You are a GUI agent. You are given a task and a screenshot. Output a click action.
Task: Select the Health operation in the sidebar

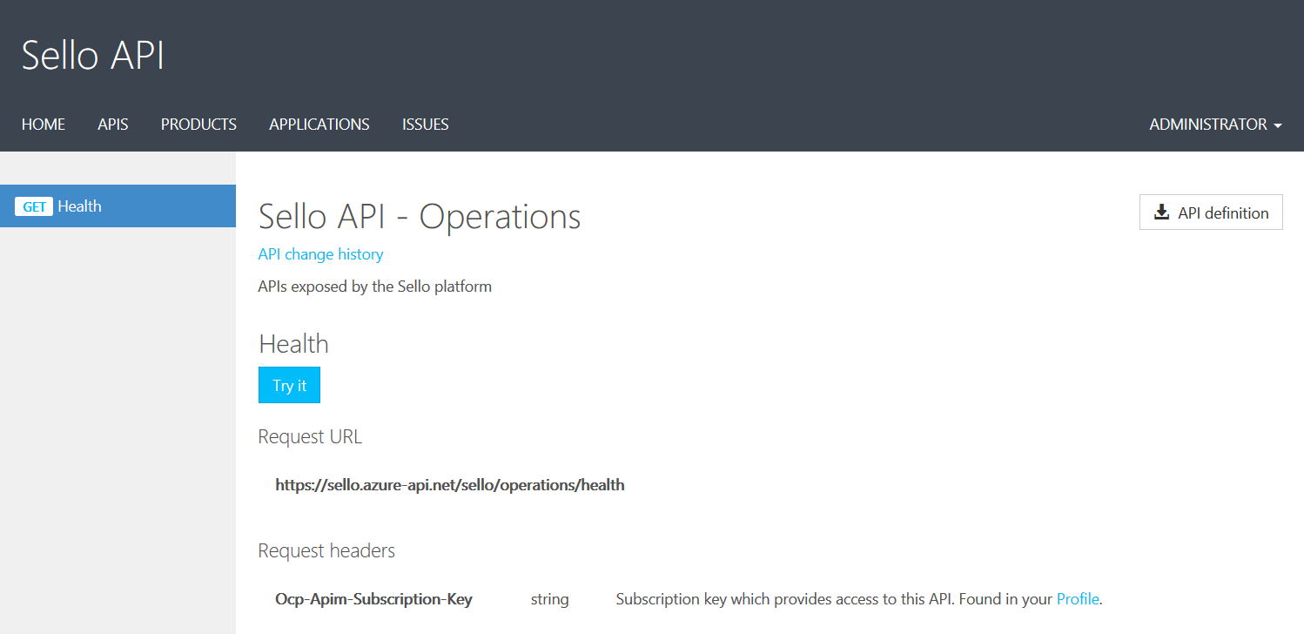coord(80,206)
